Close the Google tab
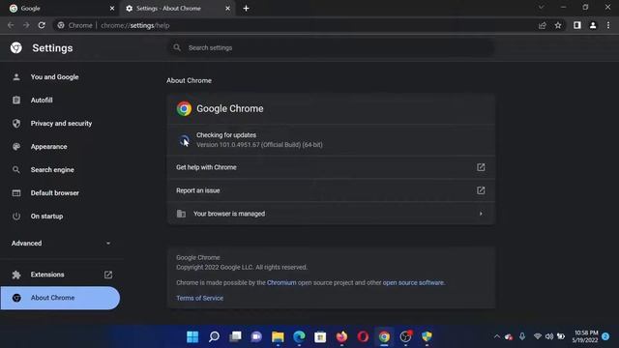The width and height of the screenshot is (619, 348). (112, 9)
